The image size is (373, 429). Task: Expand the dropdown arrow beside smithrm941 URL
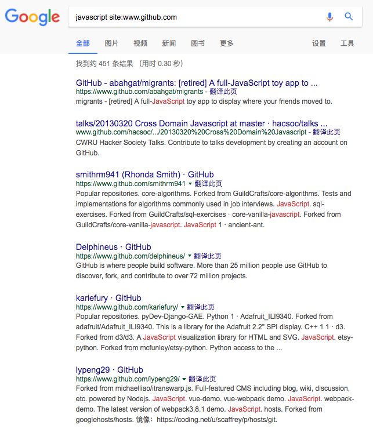coord(190,184)
